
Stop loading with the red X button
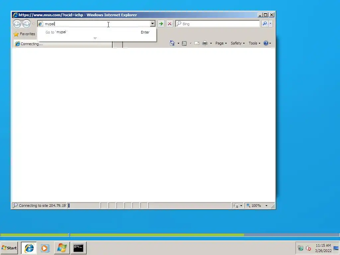coord(170,24)
